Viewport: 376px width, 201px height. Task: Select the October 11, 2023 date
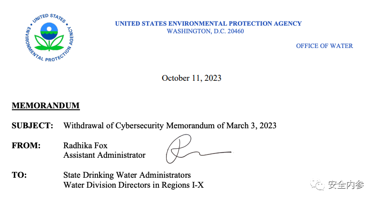[191, 78]
